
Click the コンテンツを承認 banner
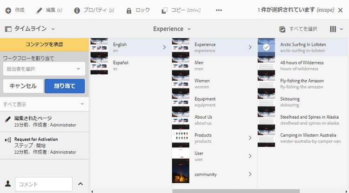pyautogui.click(x=44, y=45)
